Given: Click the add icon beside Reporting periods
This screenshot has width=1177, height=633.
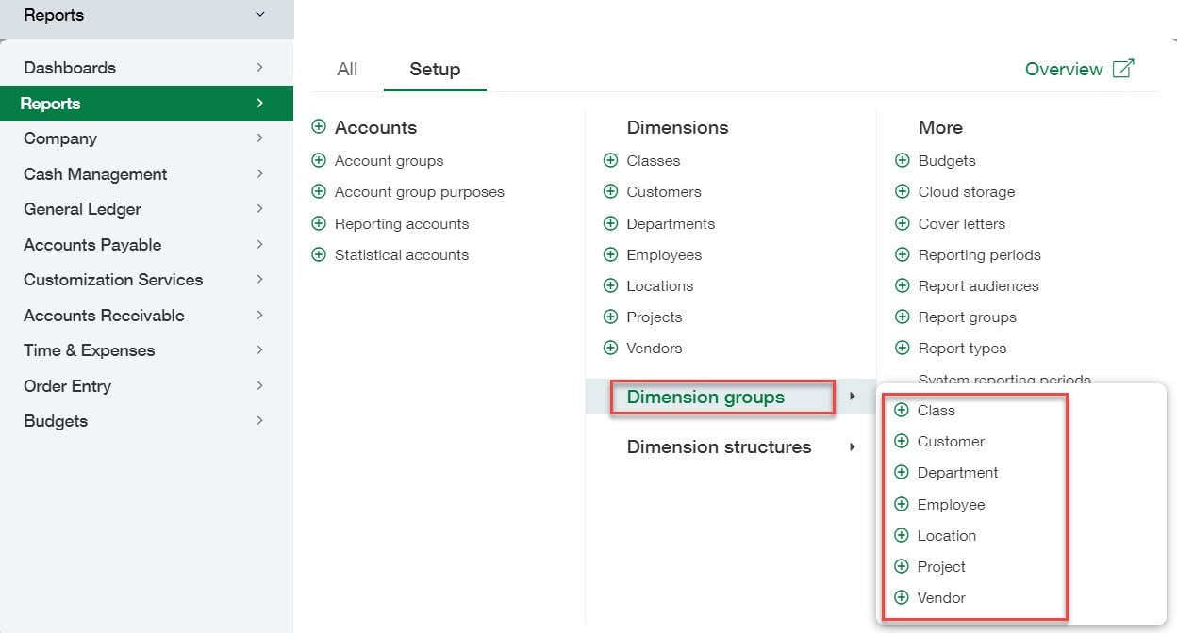Looking at the screenshot, I should pos(902,254).
